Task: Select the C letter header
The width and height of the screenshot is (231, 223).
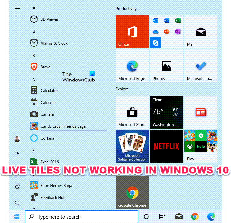Action: pyautogui.click(x=34, y=80)
